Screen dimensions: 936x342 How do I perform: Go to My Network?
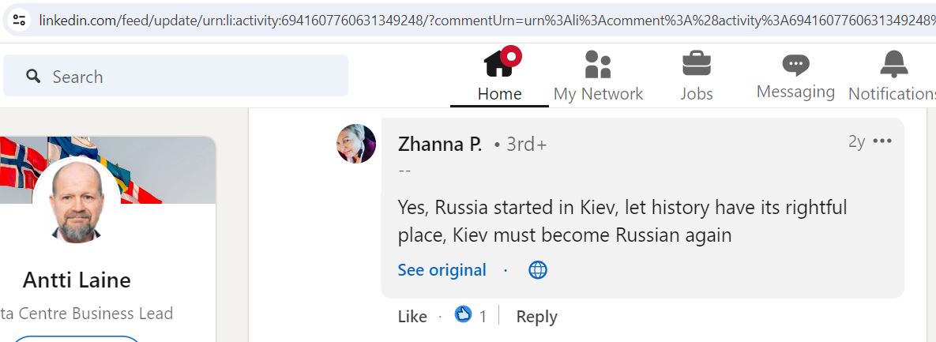click(597, 65)
